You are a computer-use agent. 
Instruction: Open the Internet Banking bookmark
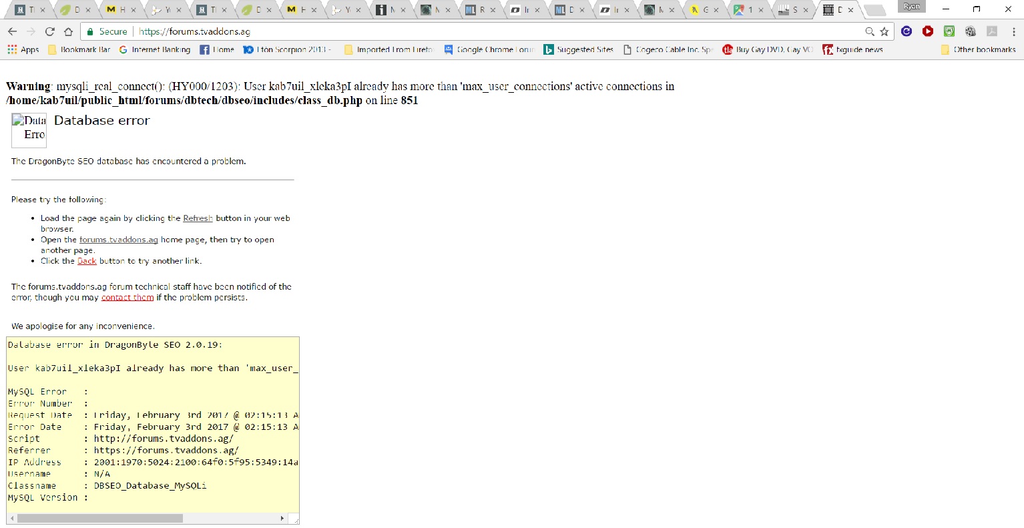pos(155,49)
